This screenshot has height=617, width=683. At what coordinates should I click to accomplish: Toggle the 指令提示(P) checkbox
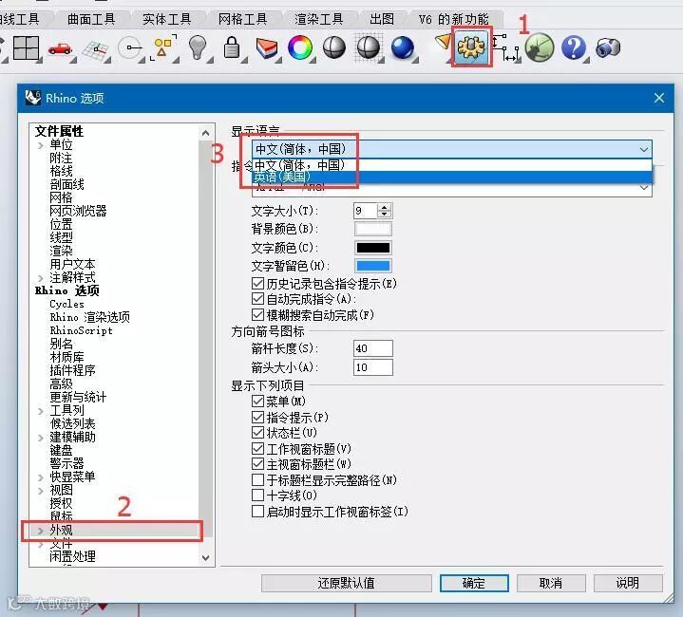257,418
